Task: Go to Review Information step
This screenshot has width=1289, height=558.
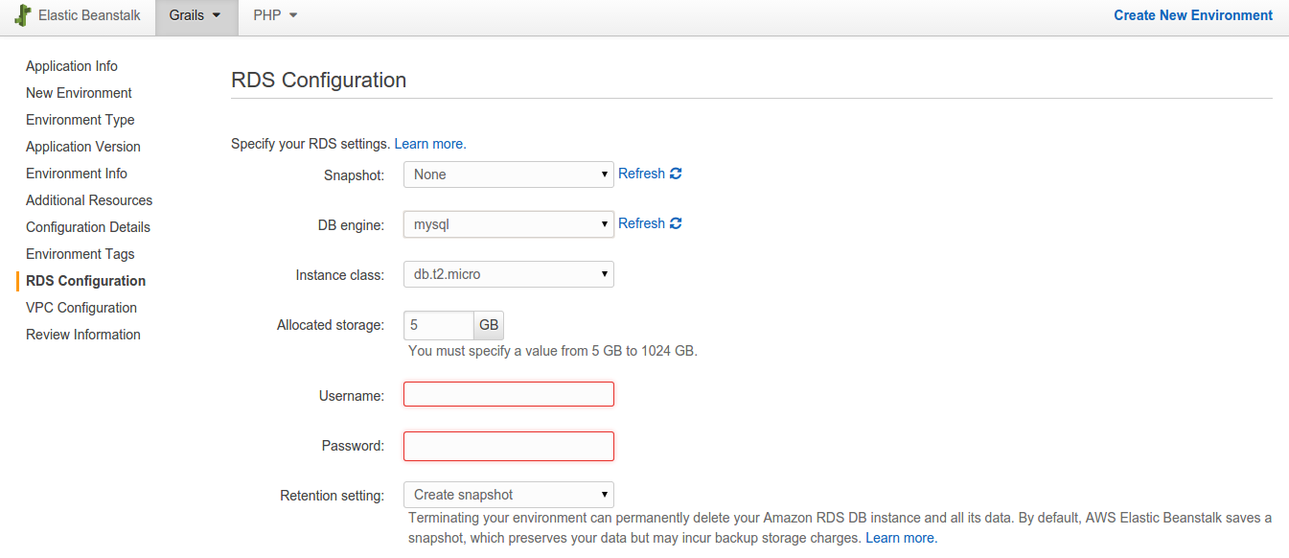Action: (83, 335)
